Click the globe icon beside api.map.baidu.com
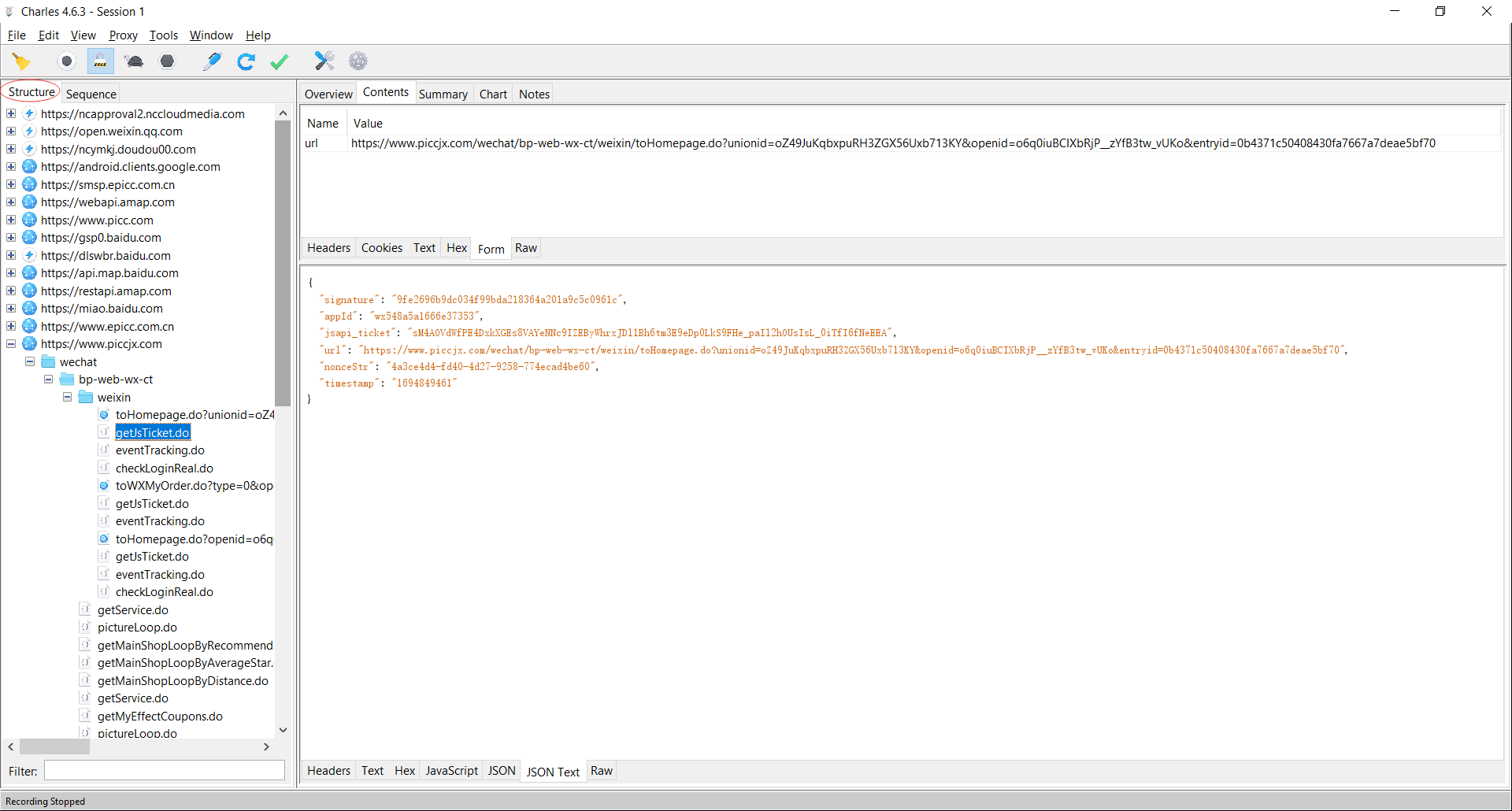The width and height of the screenshot is (1512, 811). [30, 273]
